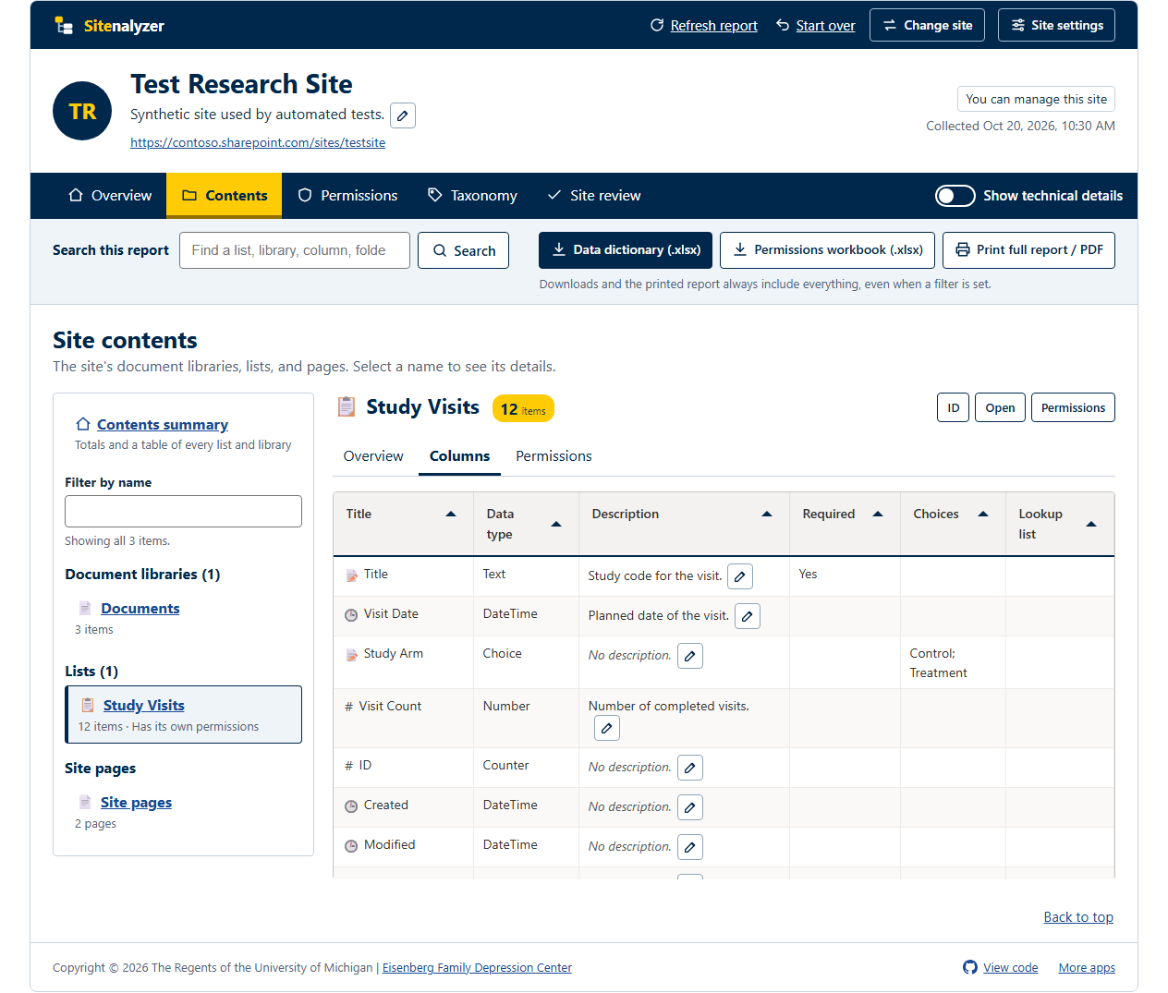Screen dimensions: 1168x993
Task: Print full report as PDF
Action: point(1028,250)
